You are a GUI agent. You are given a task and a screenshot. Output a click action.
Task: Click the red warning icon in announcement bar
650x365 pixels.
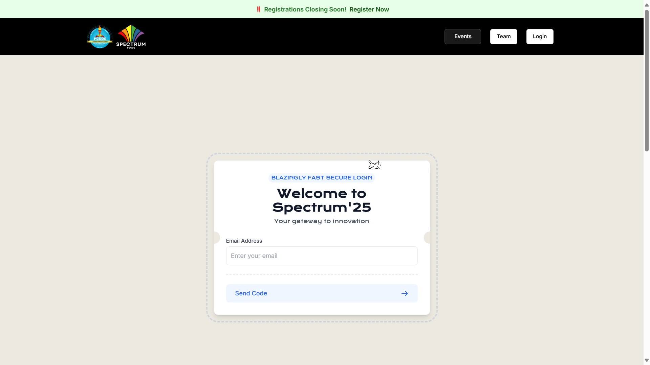pyautogui.click(x=259, y=9)
